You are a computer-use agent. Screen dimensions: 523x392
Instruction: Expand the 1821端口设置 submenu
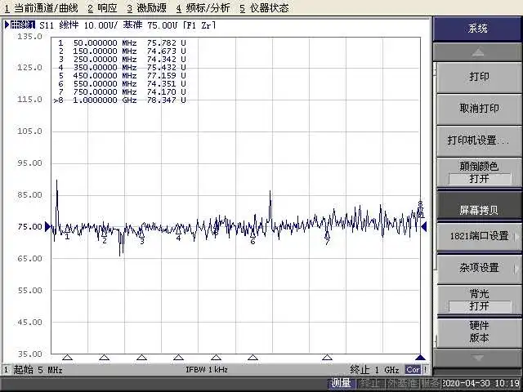pyautogui.click(x=479, y=236)
